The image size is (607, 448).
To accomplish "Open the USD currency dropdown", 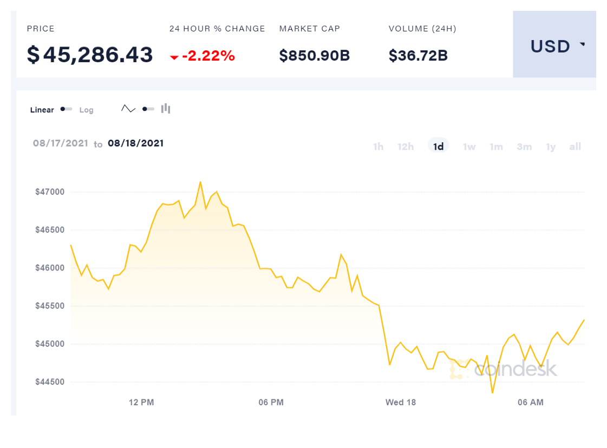I will click(554, 47).
